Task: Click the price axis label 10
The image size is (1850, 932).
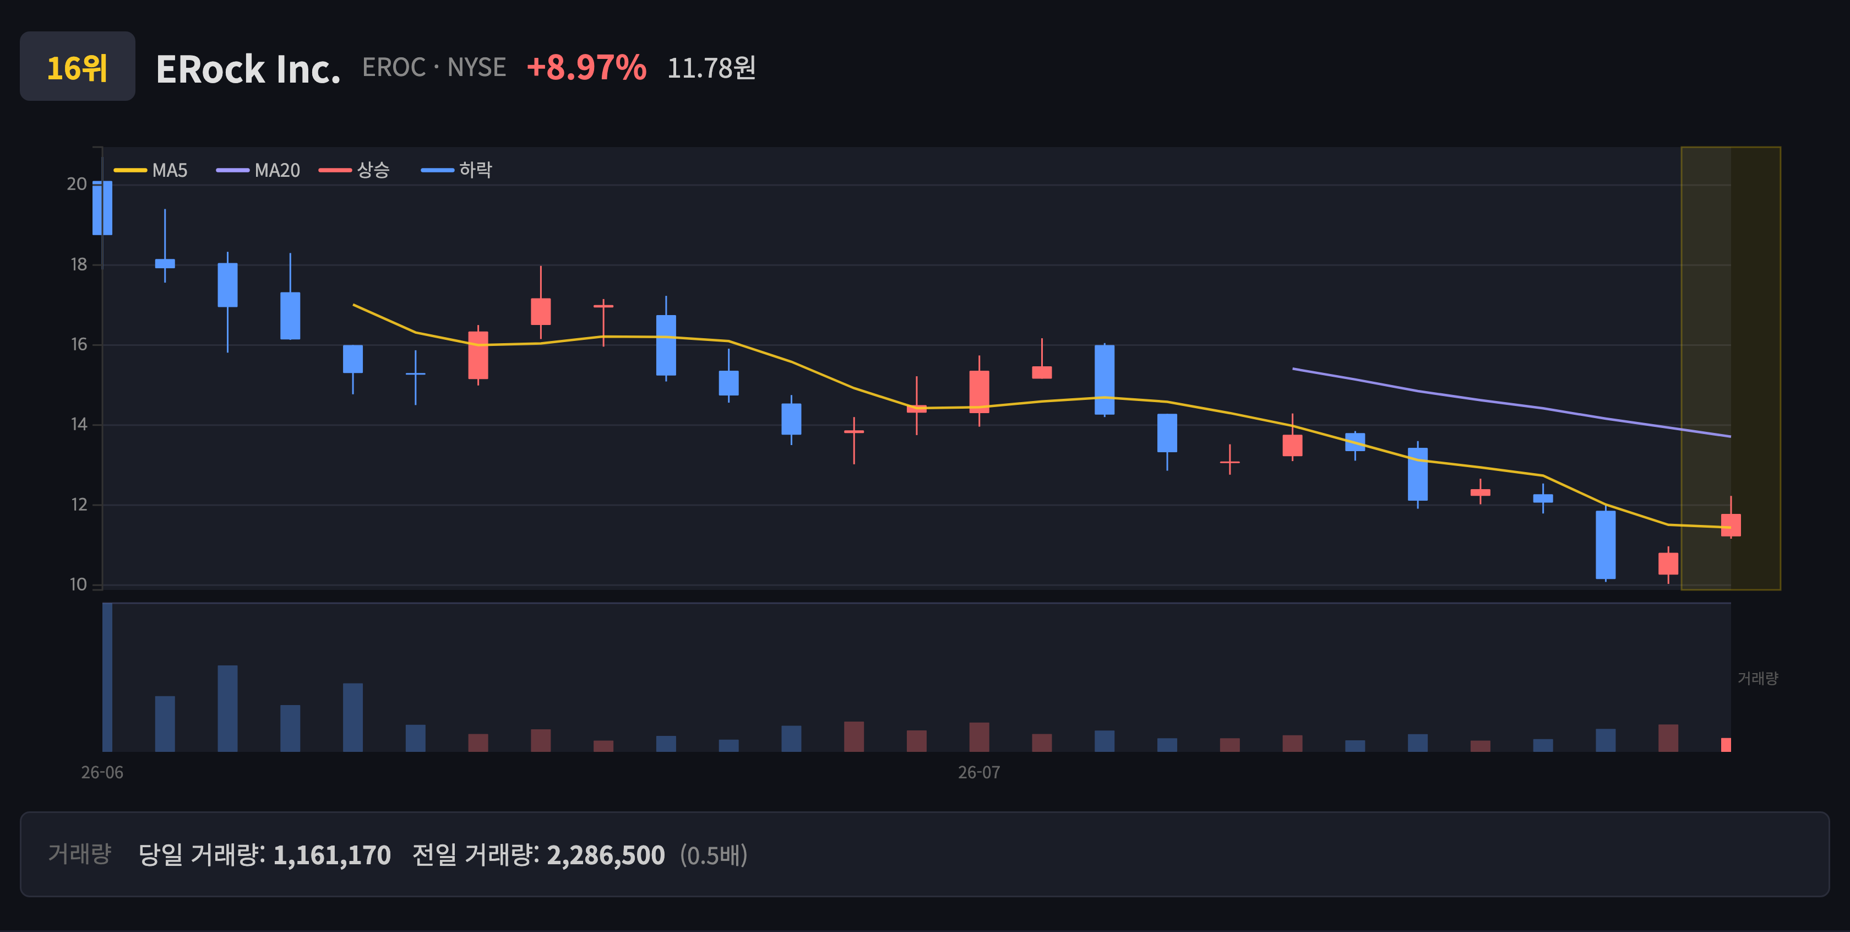Action: coord(78,584)
